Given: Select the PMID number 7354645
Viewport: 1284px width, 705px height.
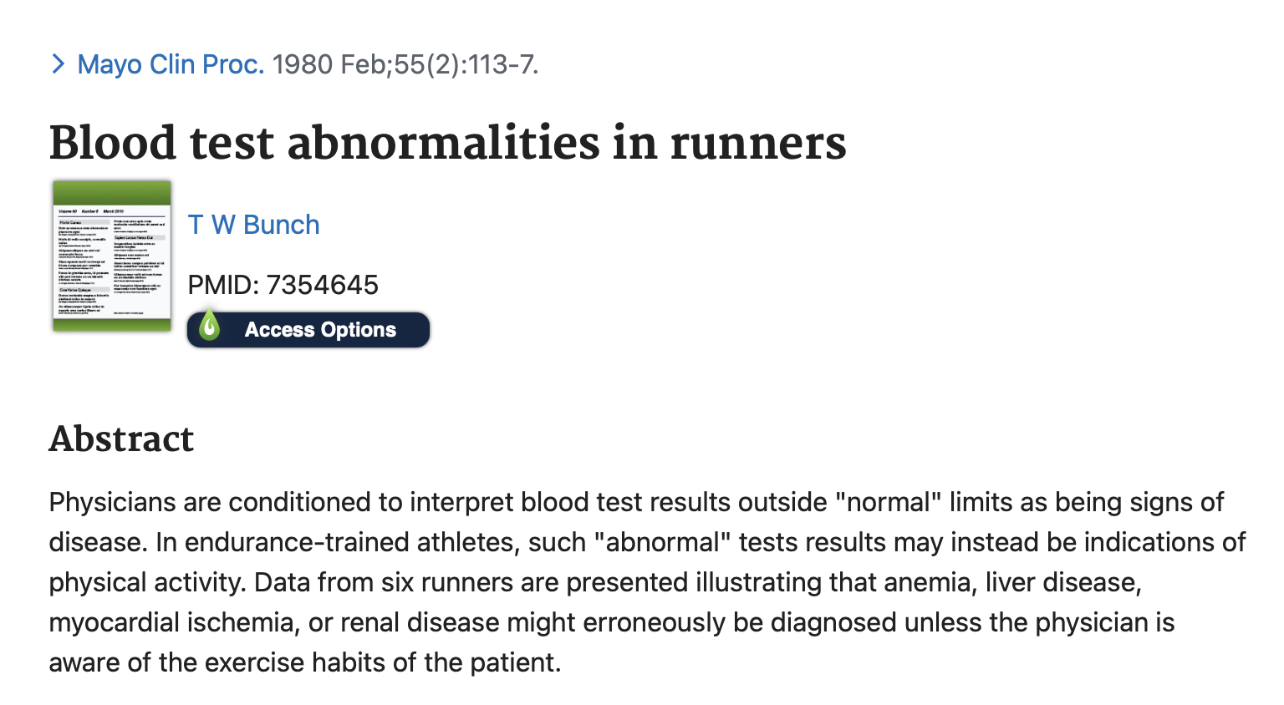Looking at the screenshot, I should pyautogui.click(x=322, y=285).
